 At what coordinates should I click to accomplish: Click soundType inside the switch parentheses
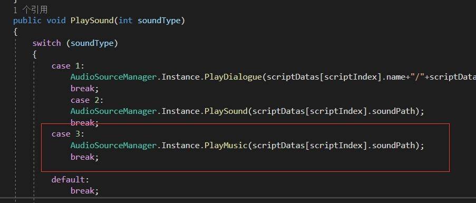pos(92,43)
